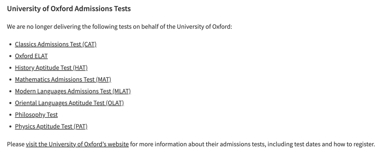This screenshot has width=383, height=155.
Task: Go to Mathematics Admissions Test (MAT) page
Action: tap(63, 79)
